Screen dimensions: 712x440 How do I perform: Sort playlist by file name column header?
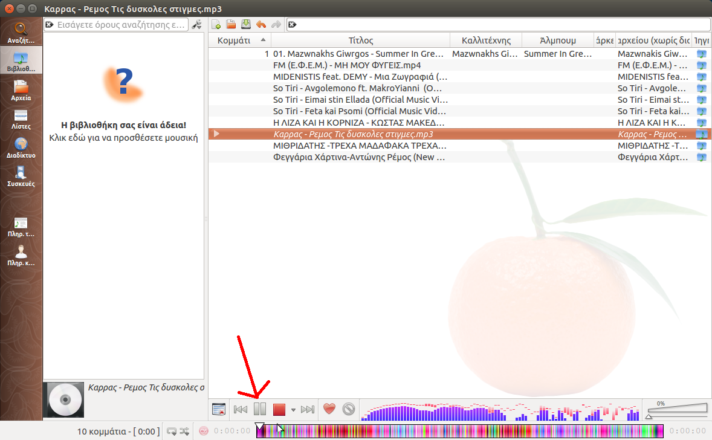point(653,40)
